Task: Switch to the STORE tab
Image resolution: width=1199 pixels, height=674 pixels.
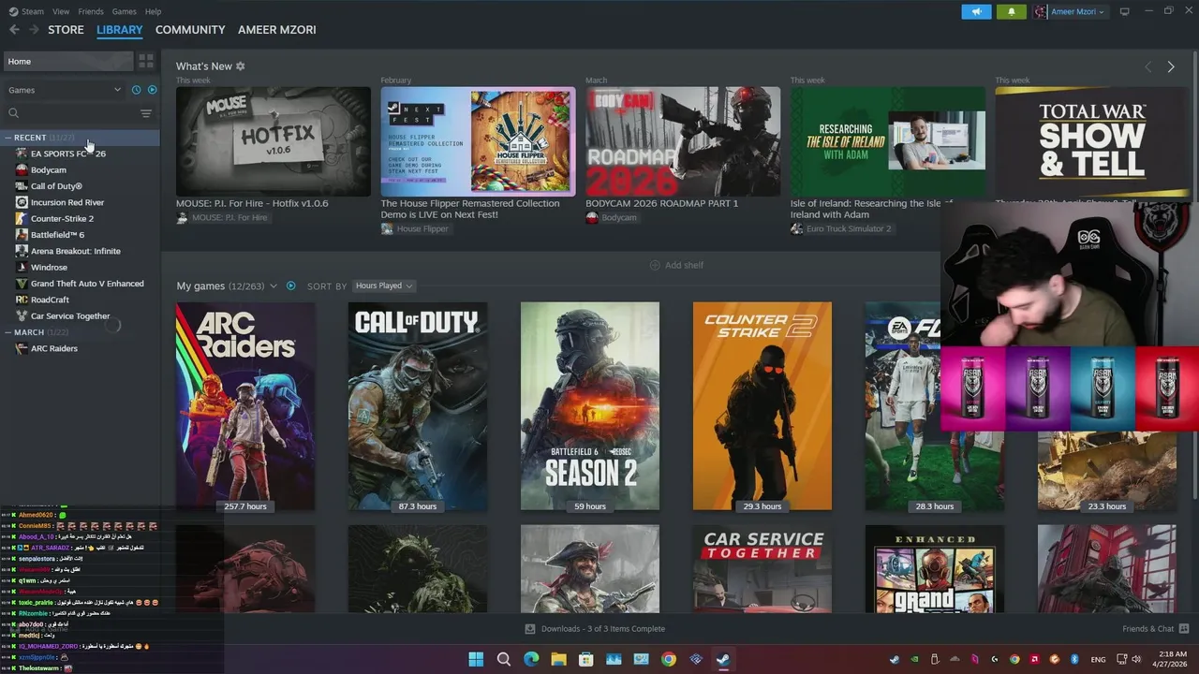Action: point(66,30)
